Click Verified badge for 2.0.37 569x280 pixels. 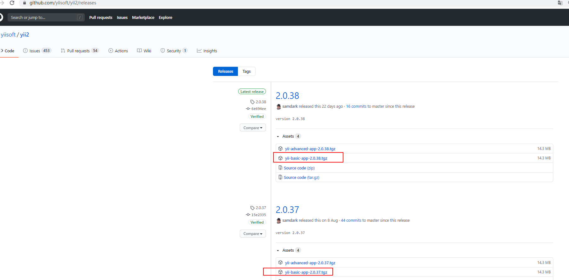[x=257, y=222]
